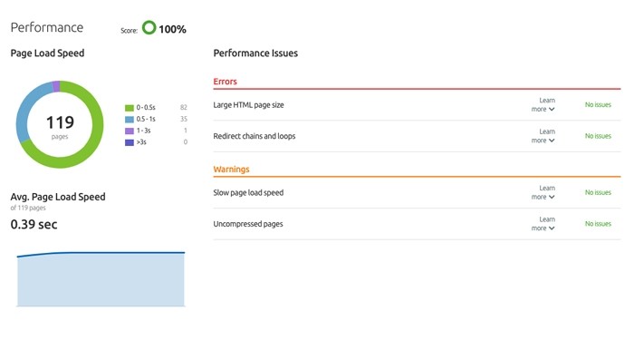The image size is (634, 340).
Task: Open the Uncompressed pages issue
Action: click(x=248, y=224)
